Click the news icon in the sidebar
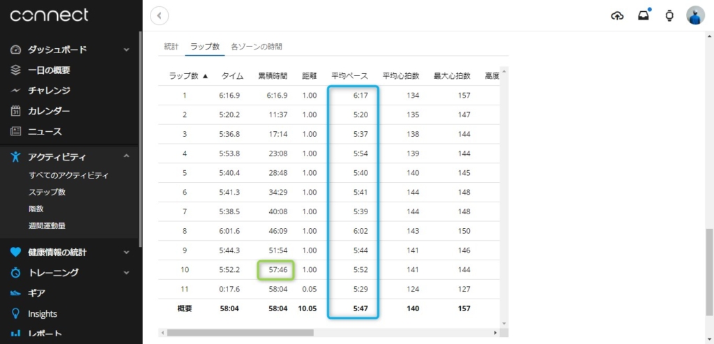 (x=16, y=131)
